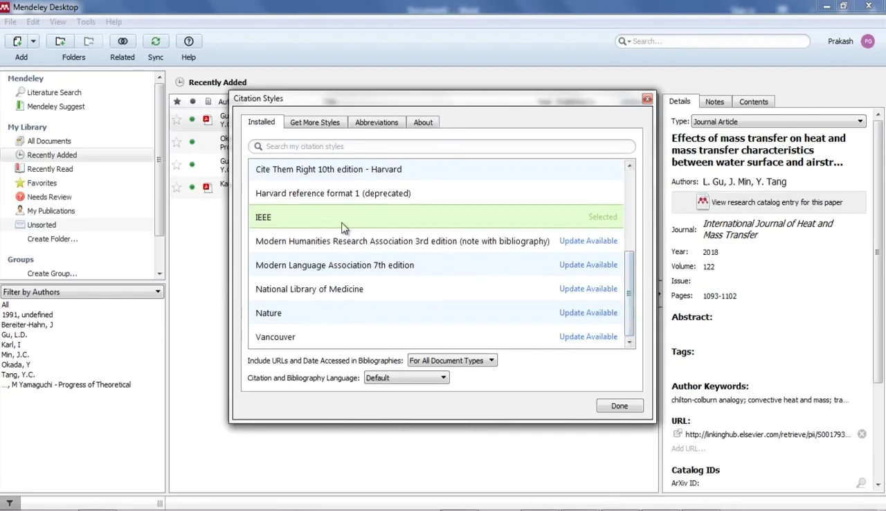The image size is (886, 511).
Task: Open the File menu
Action: 10,22
